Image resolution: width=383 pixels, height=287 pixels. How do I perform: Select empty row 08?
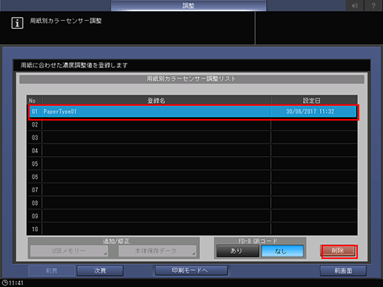(x=193, y=203)
